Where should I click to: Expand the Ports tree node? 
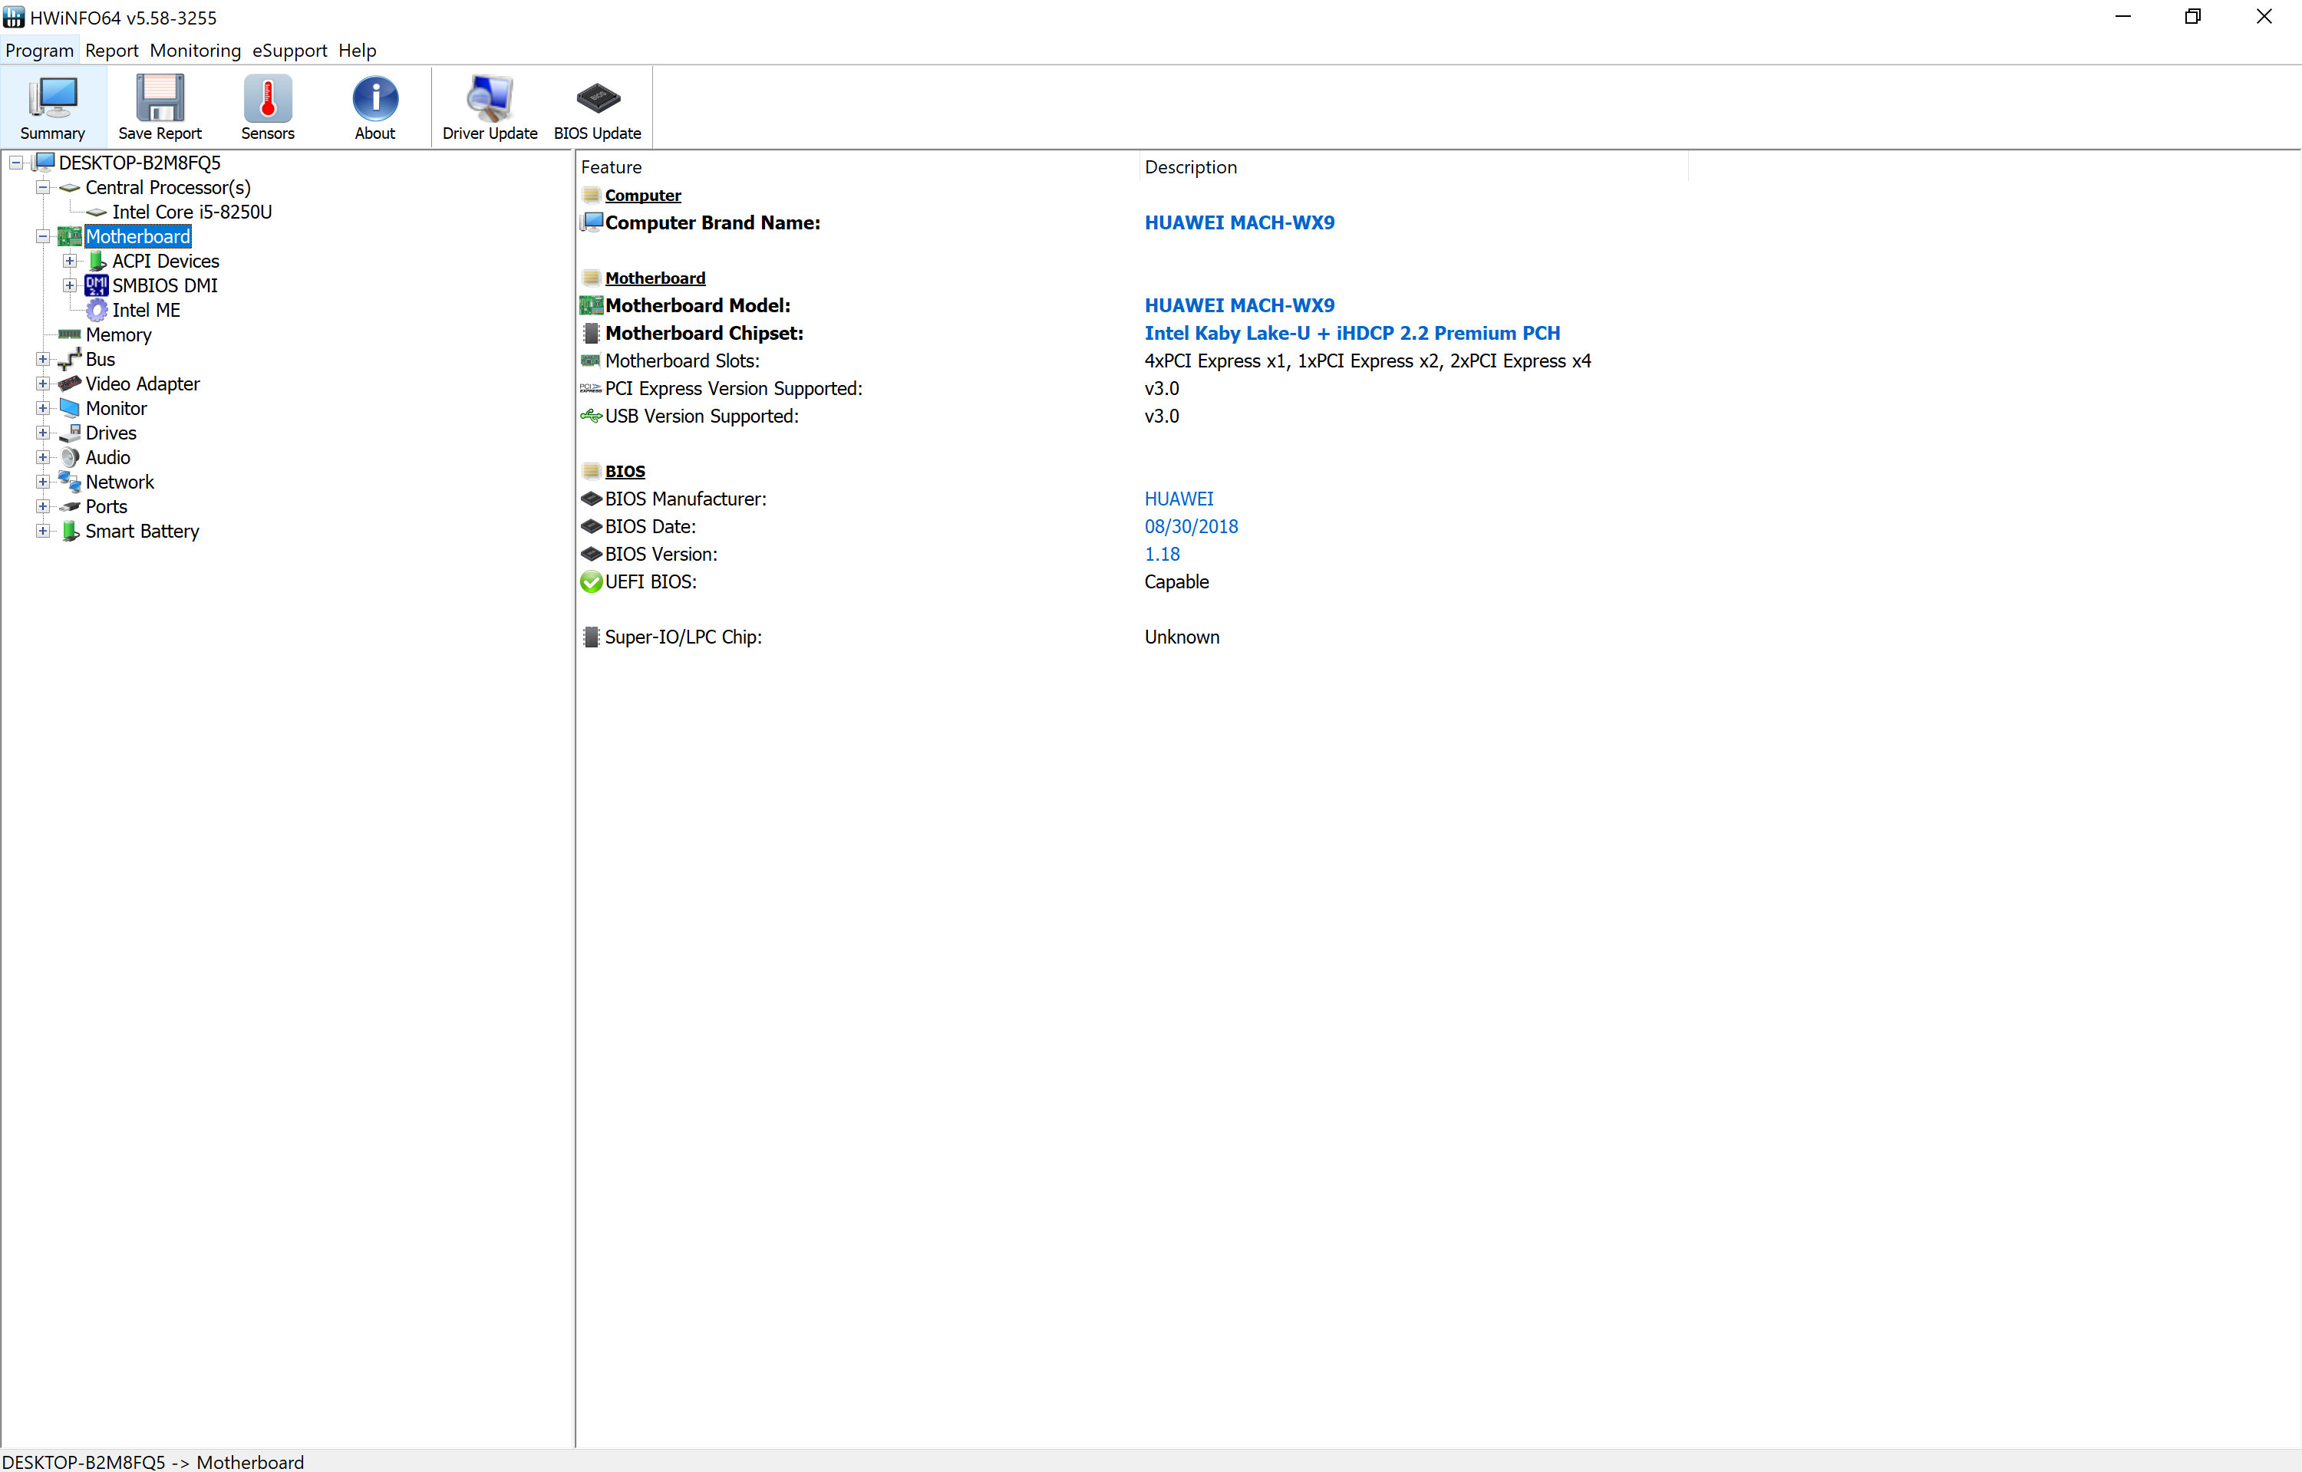(x=43, y=506)
